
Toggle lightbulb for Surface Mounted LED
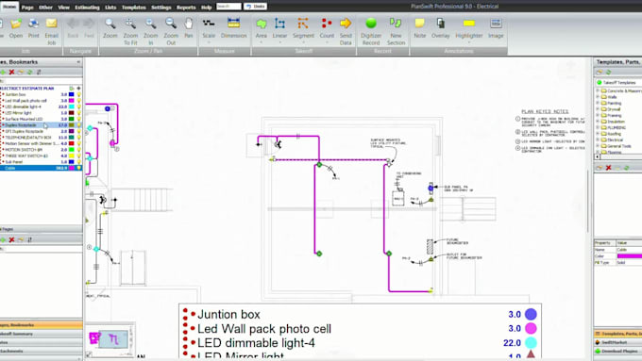click(78, 119)
